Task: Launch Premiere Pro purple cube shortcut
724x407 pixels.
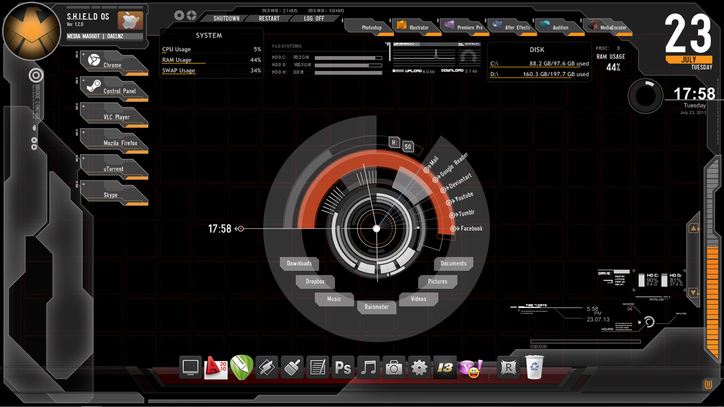Action: (464, 26)
